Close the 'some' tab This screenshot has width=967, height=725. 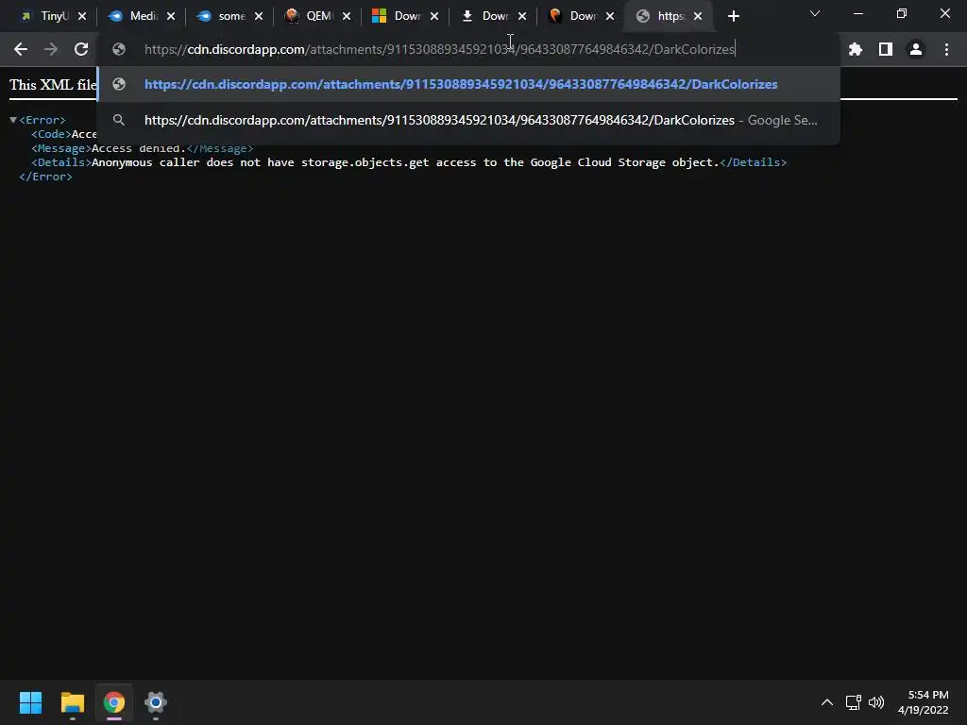click(259, 16)
